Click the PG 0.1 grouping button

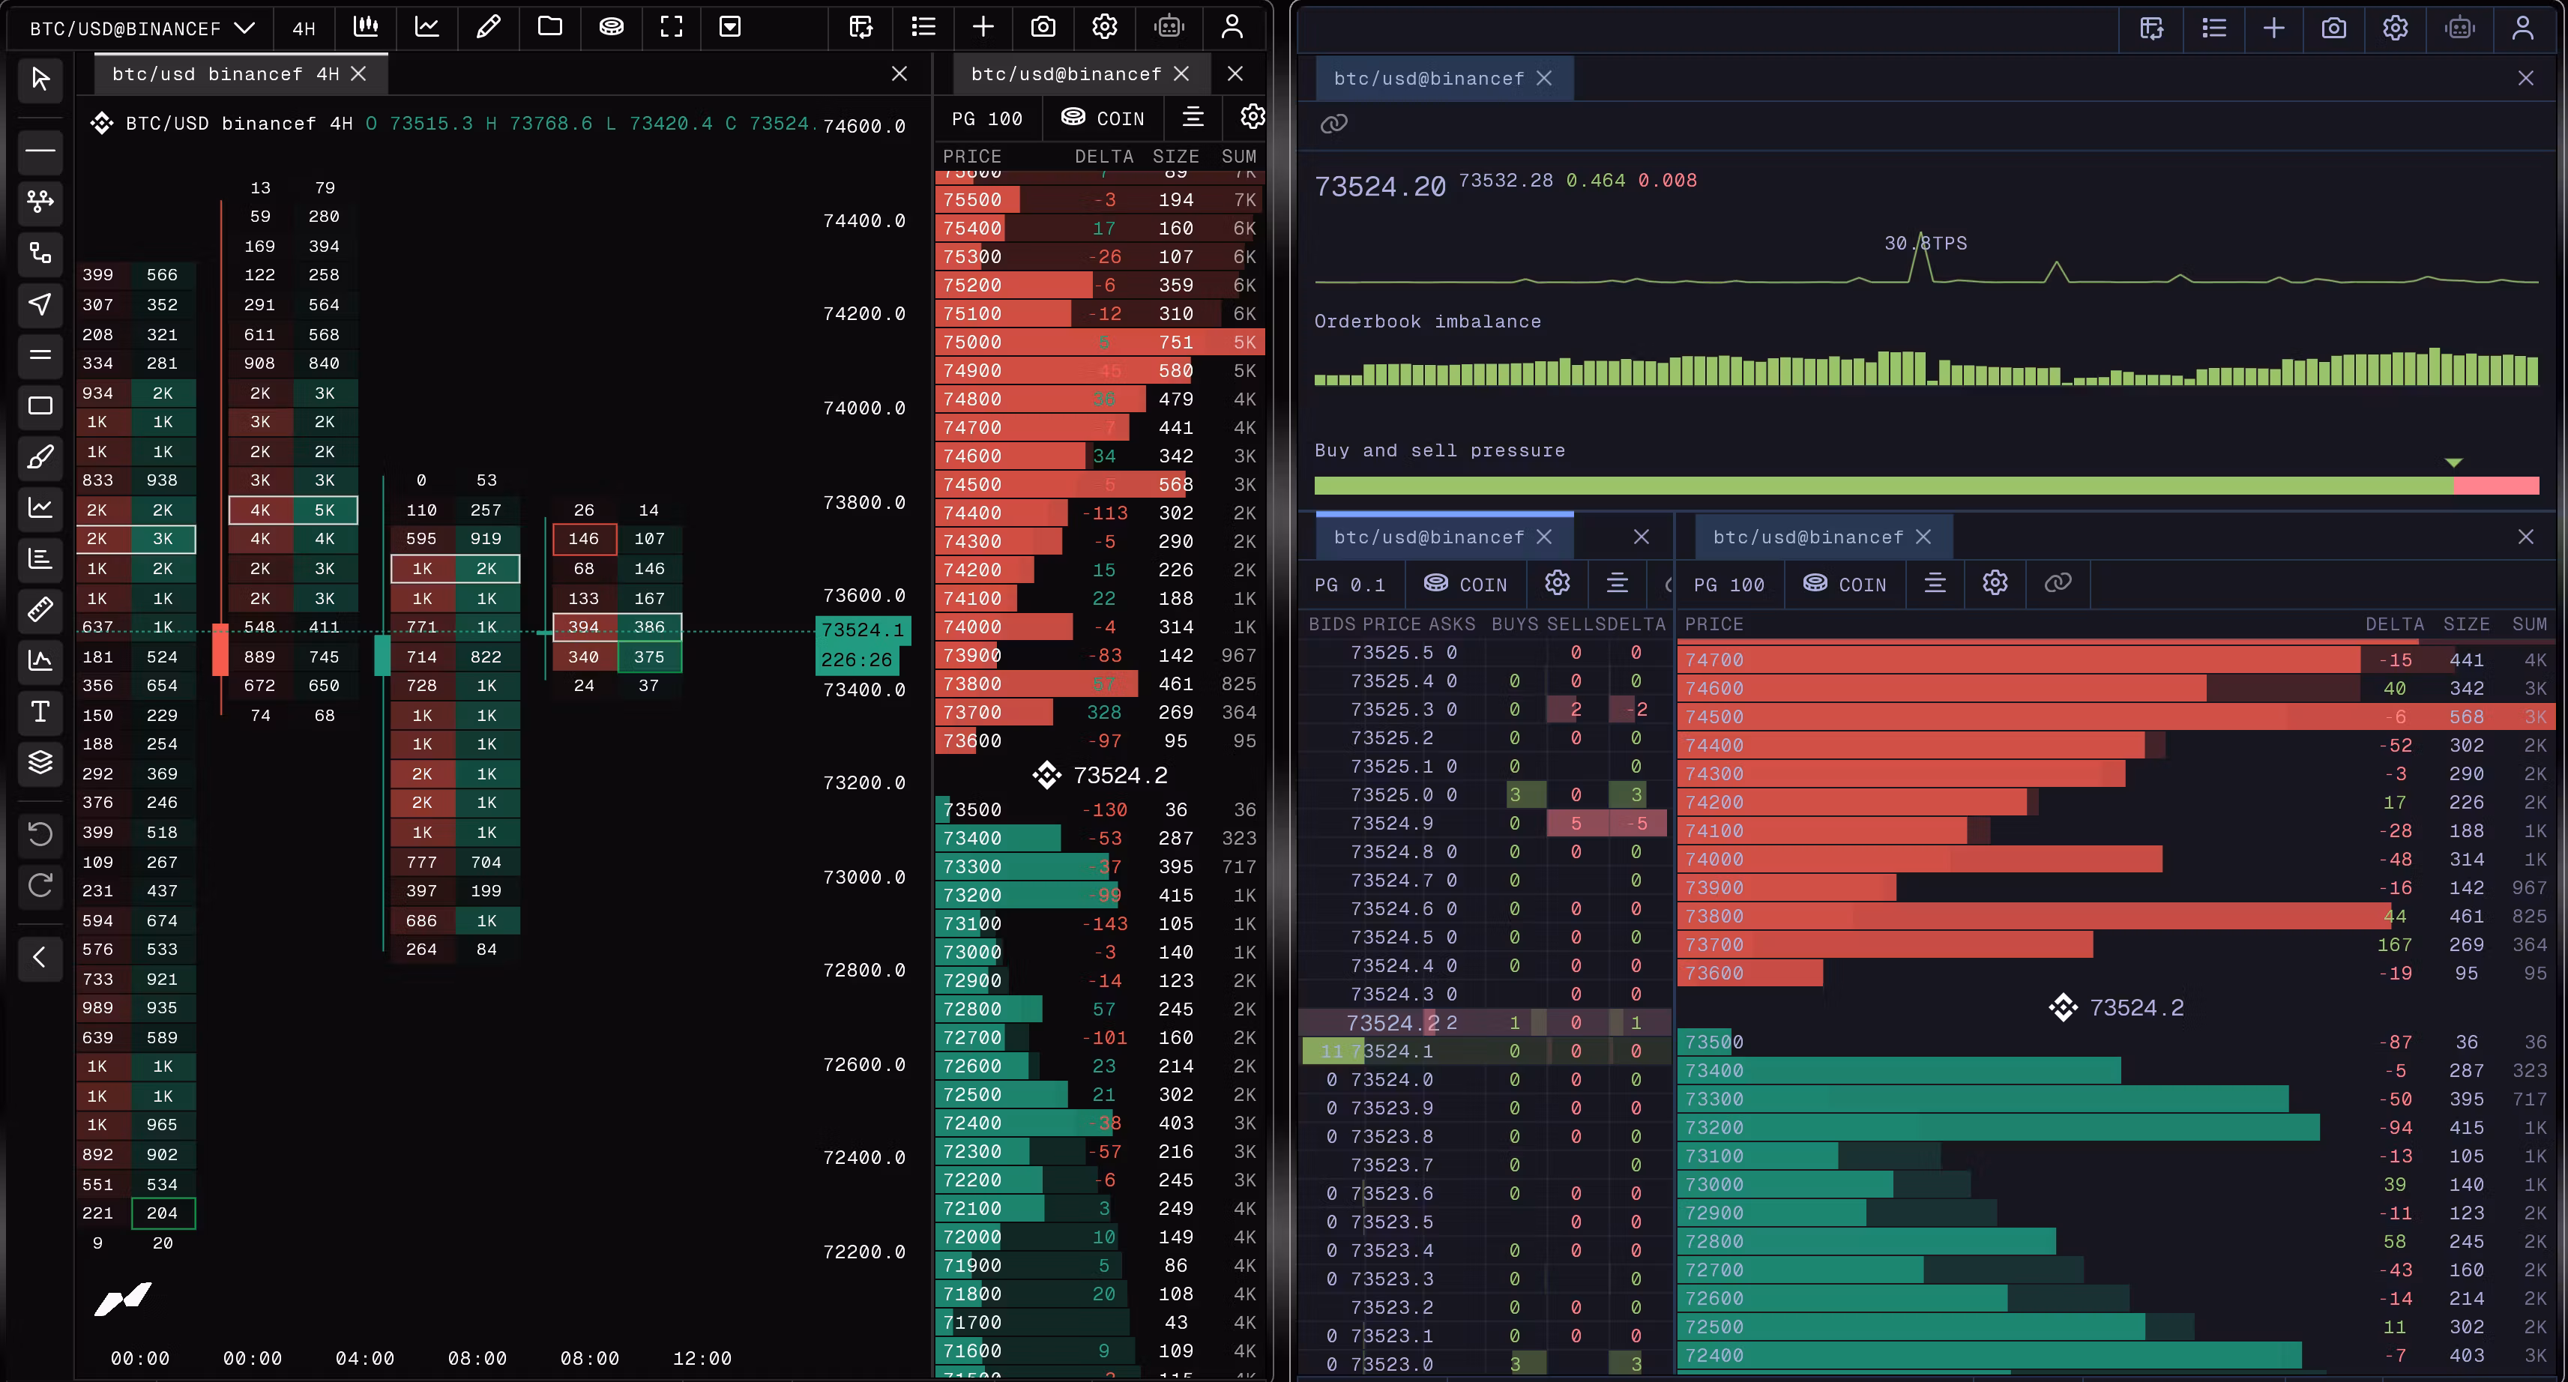tap(1350, 585)
